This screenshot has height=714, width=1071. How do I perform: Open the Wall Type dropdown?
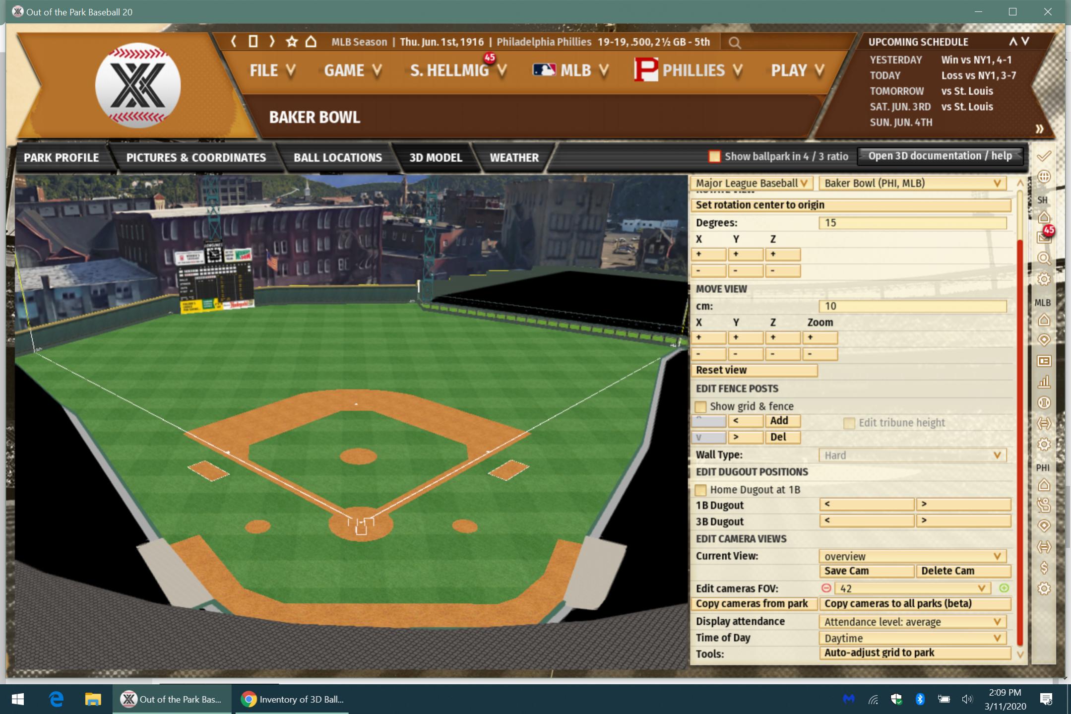(912, 455)
